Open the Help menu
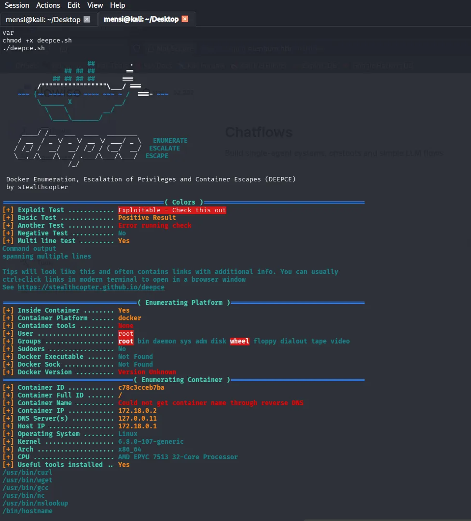Viewport: 471px width, 521px height. (x=118, y=5)
